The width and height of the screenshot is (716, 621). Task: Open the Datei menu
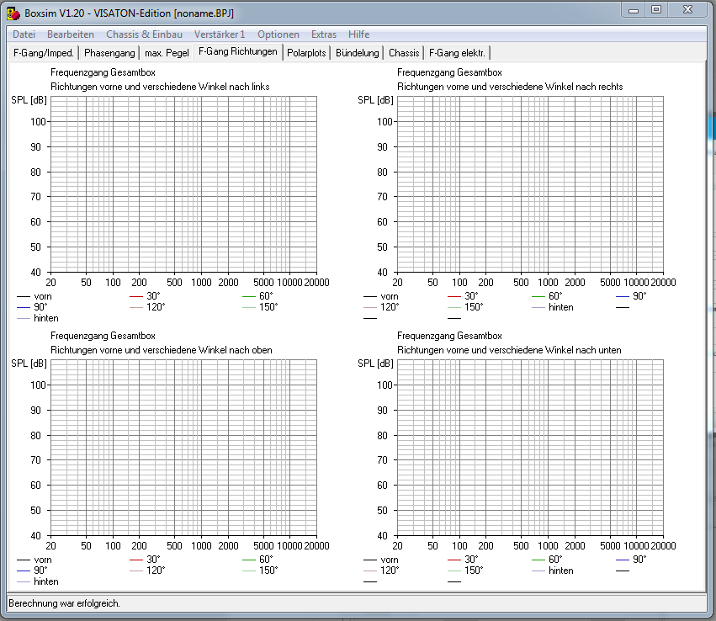24,34
